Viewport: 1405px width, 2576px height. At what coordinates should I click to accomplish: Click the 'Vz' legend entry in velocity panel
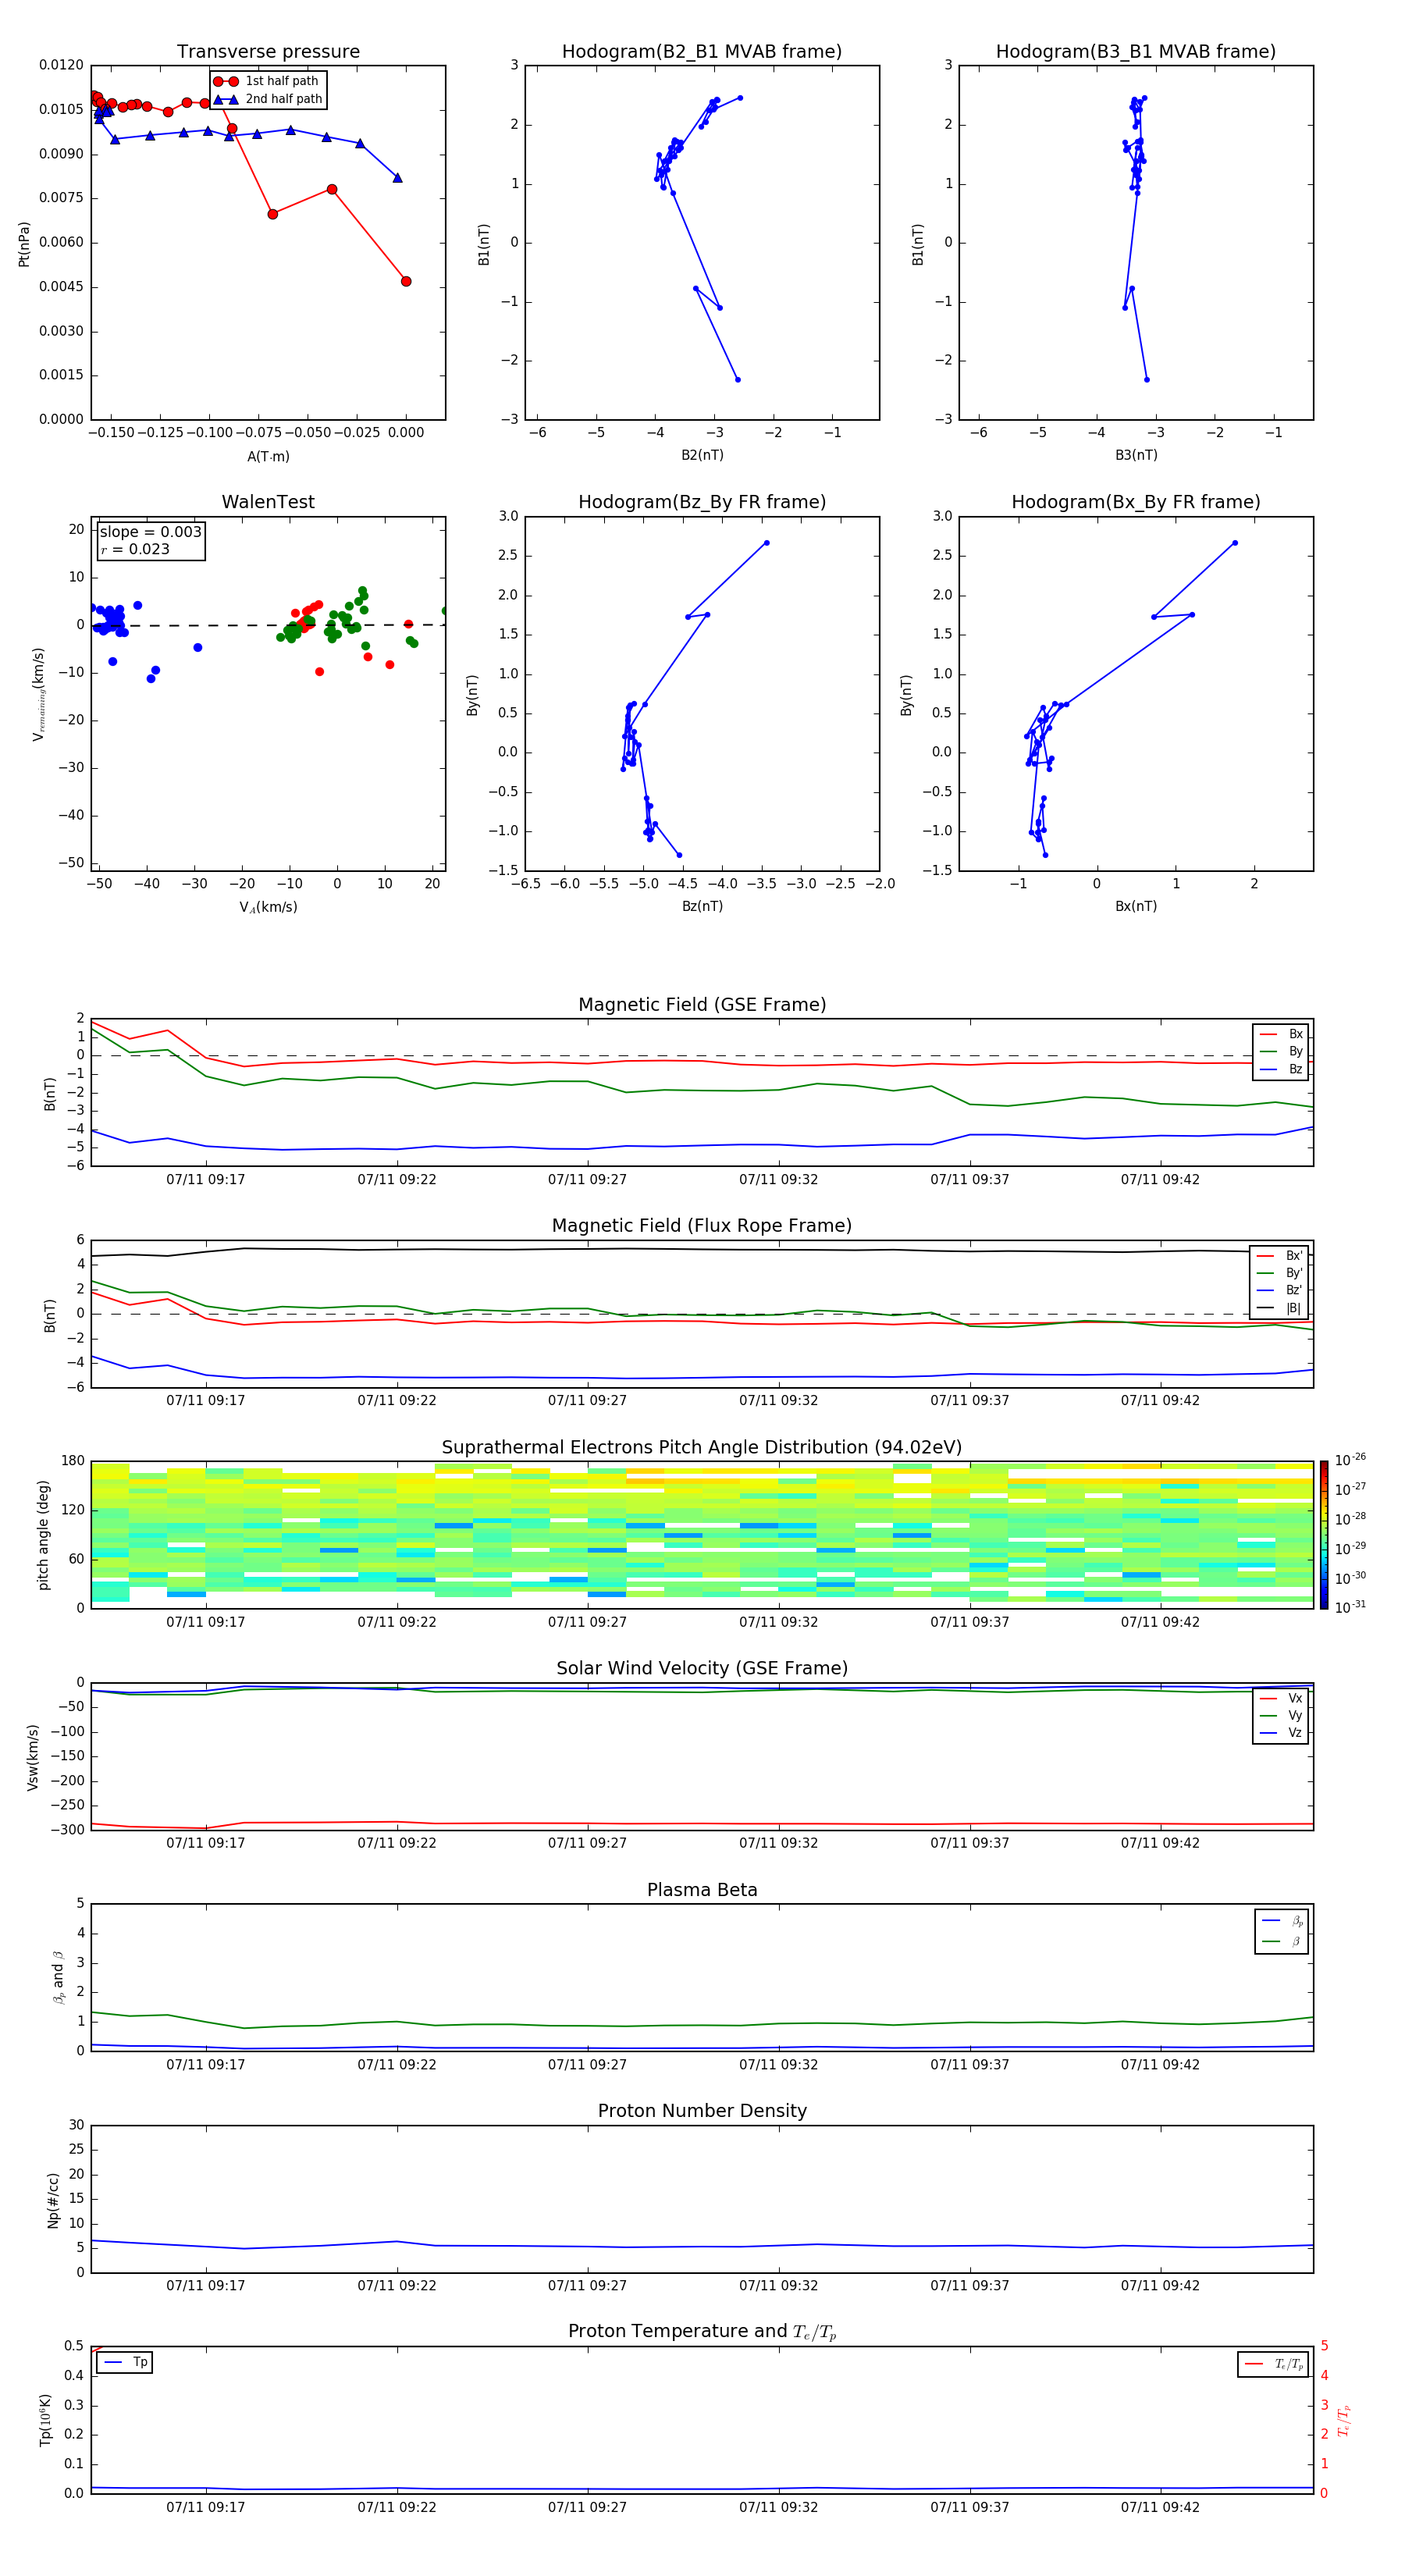[x=1281, y=1732]
